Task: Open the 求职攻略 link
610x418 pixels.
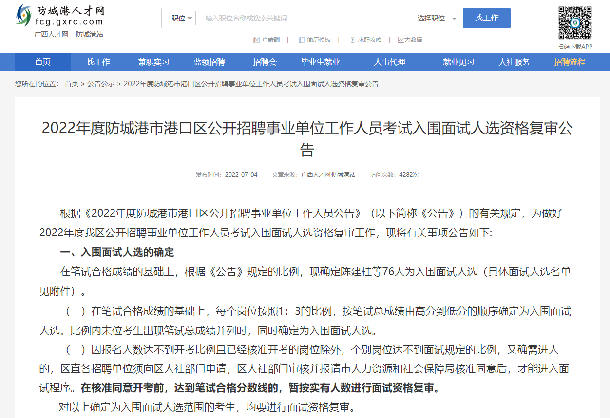Action: pyautogui.click(x=370, y=40)
